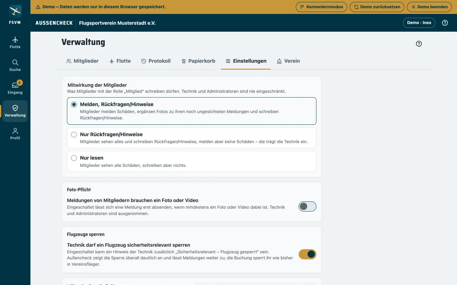Click the Foto-Pflicht section heading

(79, 190)
